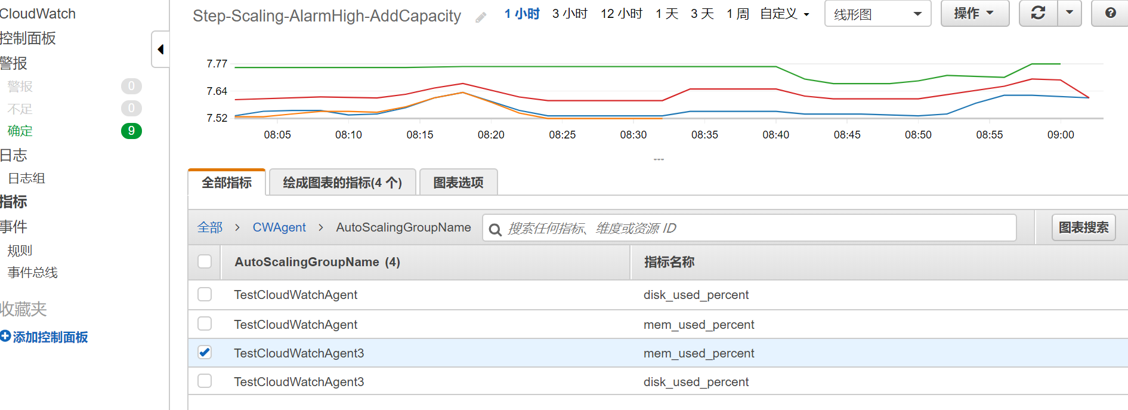Viewport: 1128px width, 410px height.
Task: Uncheck TestCloudWatchAgent3 mem_used_percent checkbox
Action: click(205, 352)
